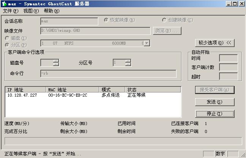246x158 pixels.
Task: Click the 多点传送 mode cell
Action: click(110, 95)
